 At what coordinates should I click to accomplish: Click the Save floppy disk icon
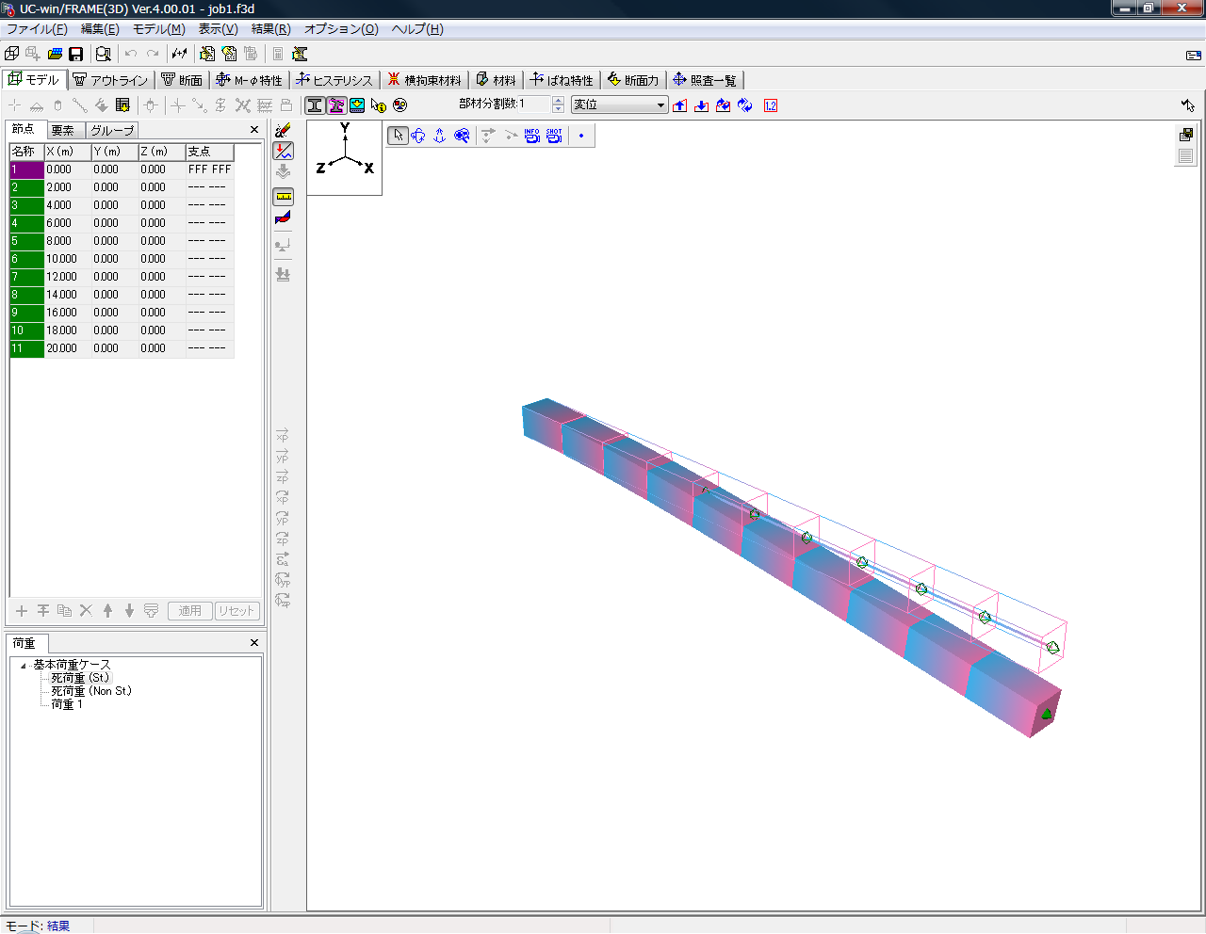pyautogui.click(x=76, y=55)
